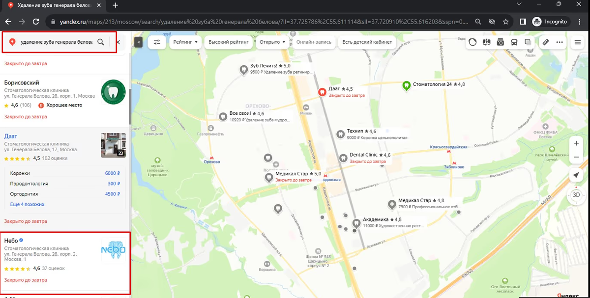This screenshot has width=590, height=298.
Task: Click the Incognito profile button
Action: pyautogui.click(x=550, y=22)
